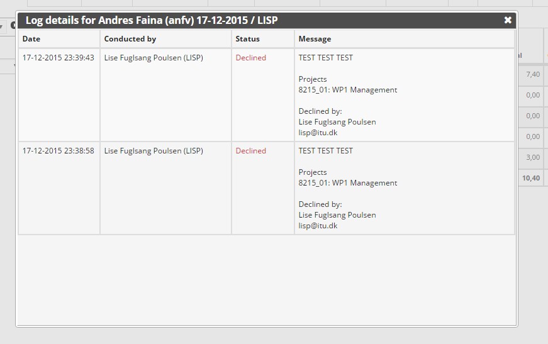548x344 pixels.
Task: Select the 23:38:58 log entry date
Action: pyautogui.click(x=58, y=151)
